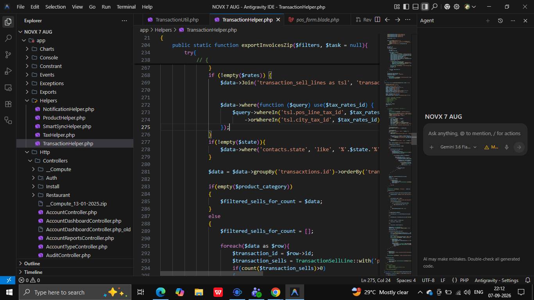534x300 pixels.
Task: Open Run and Debug view
Action: pos(8,71)
